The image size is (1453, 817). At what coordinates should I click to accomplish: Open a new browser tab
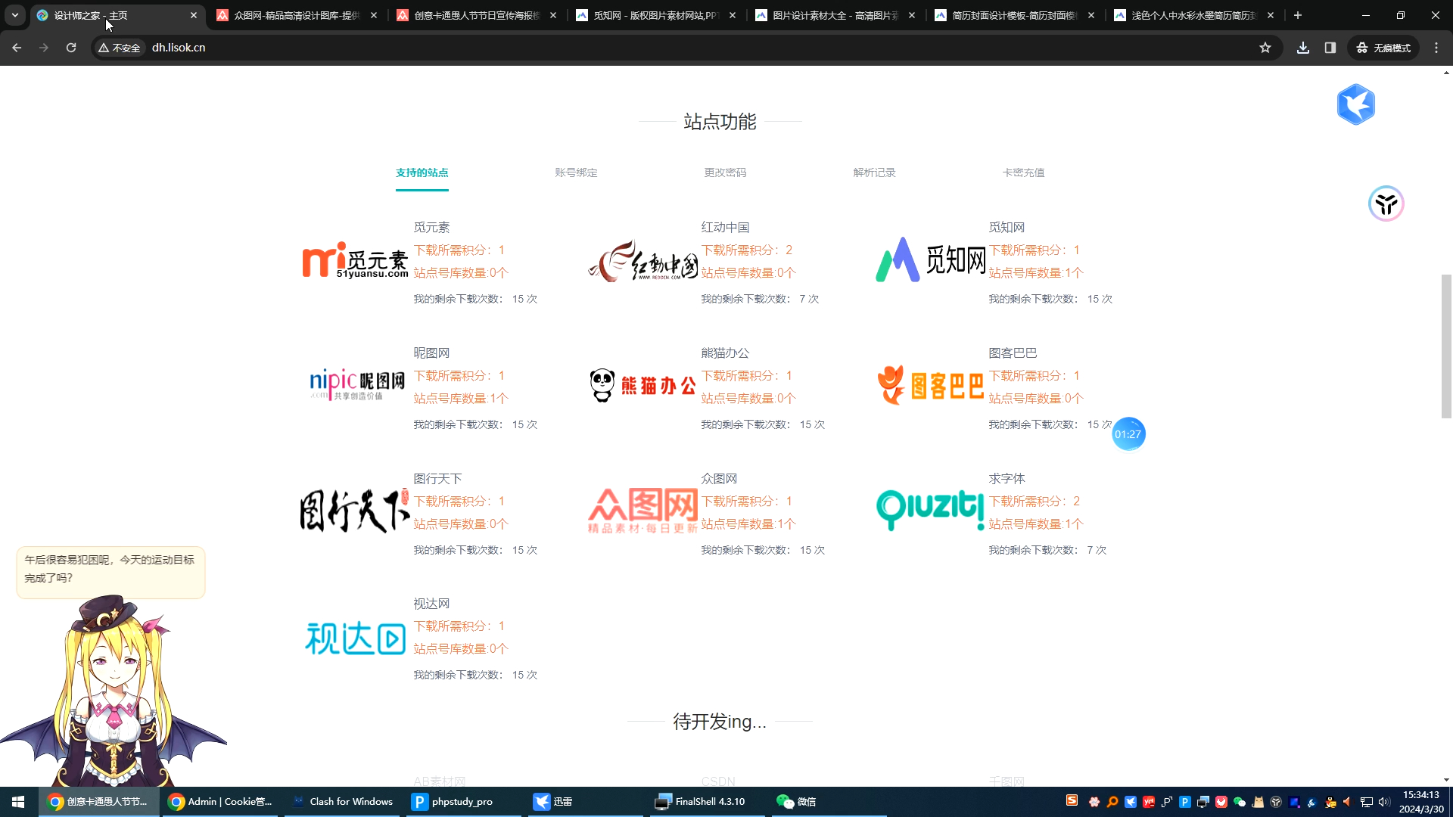(1298, 15)
